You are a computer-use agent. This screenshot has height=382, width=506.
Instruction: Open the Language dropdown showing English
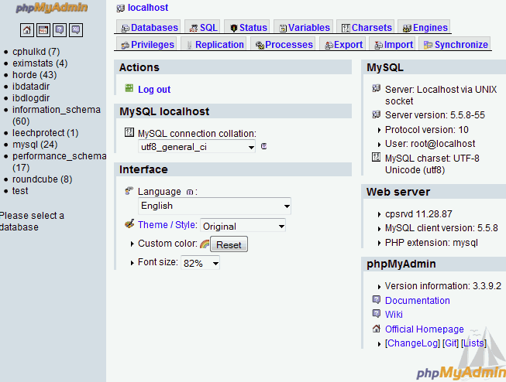(x=215, y=206)
